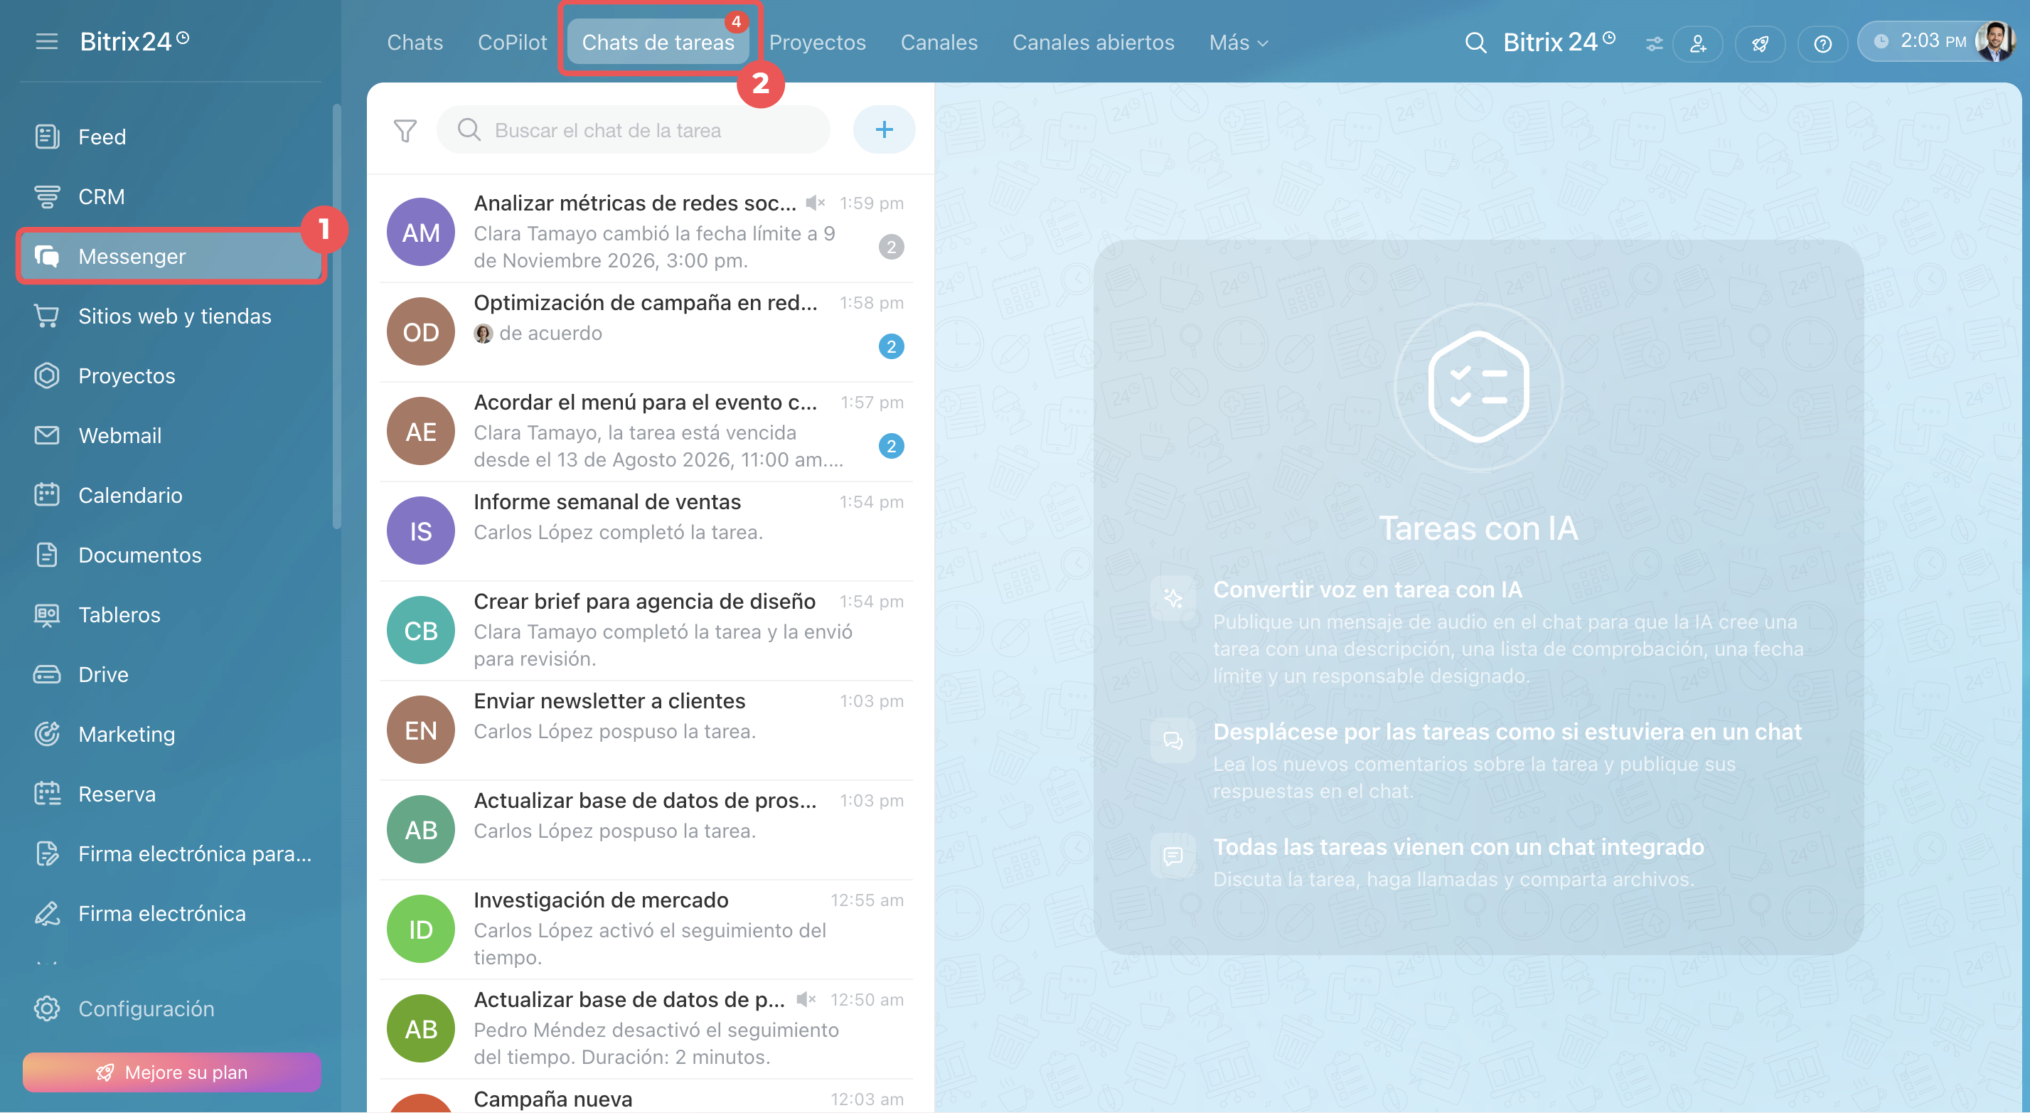Click the Bitrix 24 title next to search

1559,42
